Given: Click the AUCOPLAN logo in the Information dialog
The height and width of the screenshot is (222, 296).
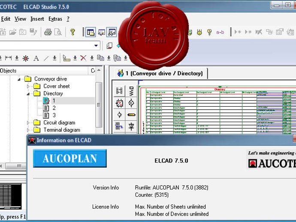Looking at the screenshot, I should pos(70,158).
